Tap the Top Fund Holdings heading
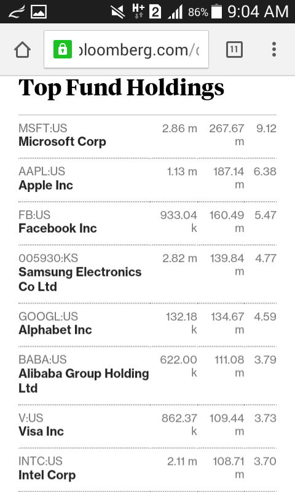Screen dimensions: 295x492 click(x=121, y=87)
